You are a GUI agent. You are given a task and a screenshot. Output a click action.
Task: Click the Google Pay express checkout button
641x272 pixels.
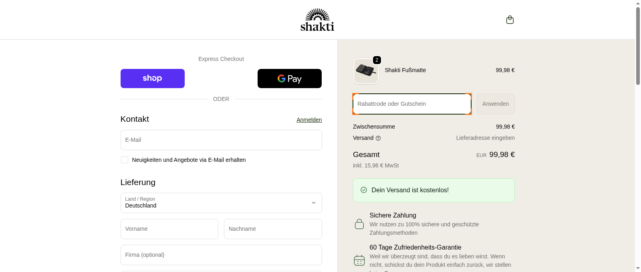coord(289,78)
